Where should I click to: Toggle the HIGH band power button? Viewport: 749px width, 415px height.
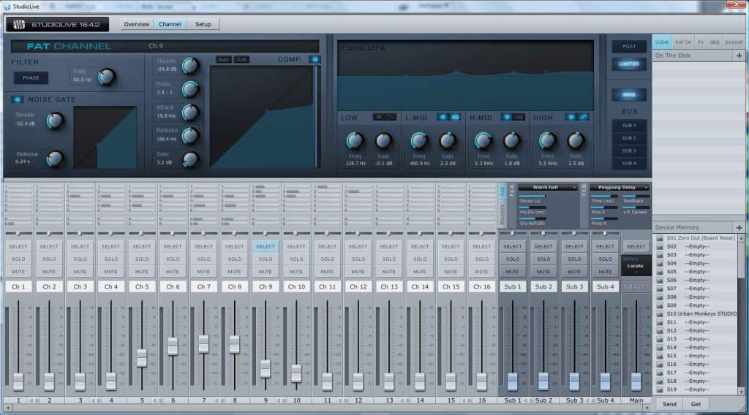point(571,117)
